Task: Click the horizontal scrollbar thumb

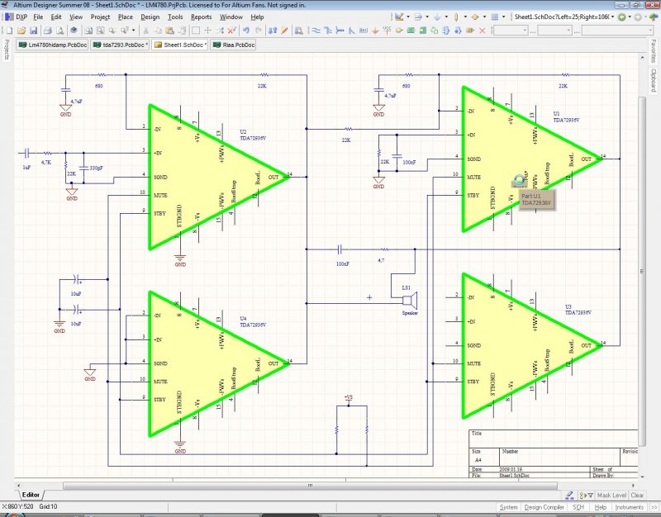Action: click(x=310, y=486)
